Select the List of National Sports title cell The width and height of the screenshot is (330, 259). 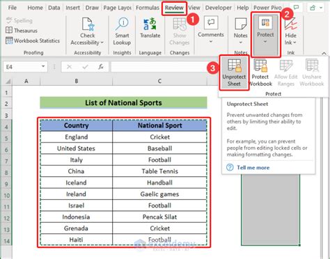[123, 103]
